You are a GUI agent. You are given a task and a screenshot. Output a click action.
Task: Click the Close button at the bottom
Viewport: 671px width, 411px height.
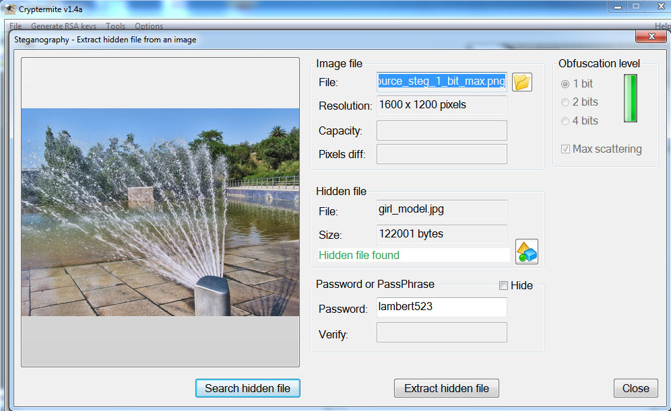coord(635,388)
